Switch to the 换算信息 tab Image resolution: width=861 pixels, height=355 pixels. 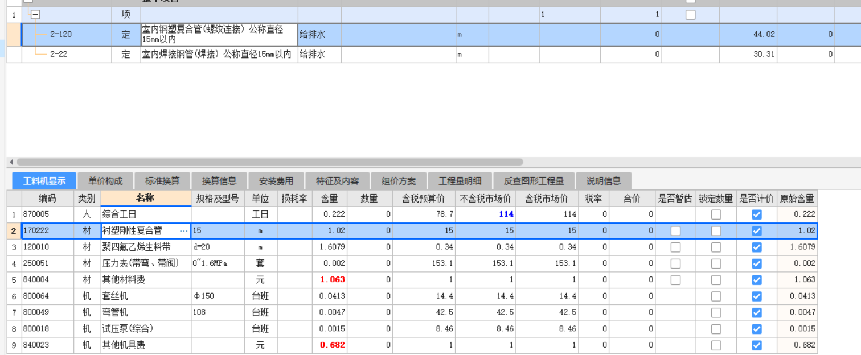pyautogui.click(x=219, y=181)
